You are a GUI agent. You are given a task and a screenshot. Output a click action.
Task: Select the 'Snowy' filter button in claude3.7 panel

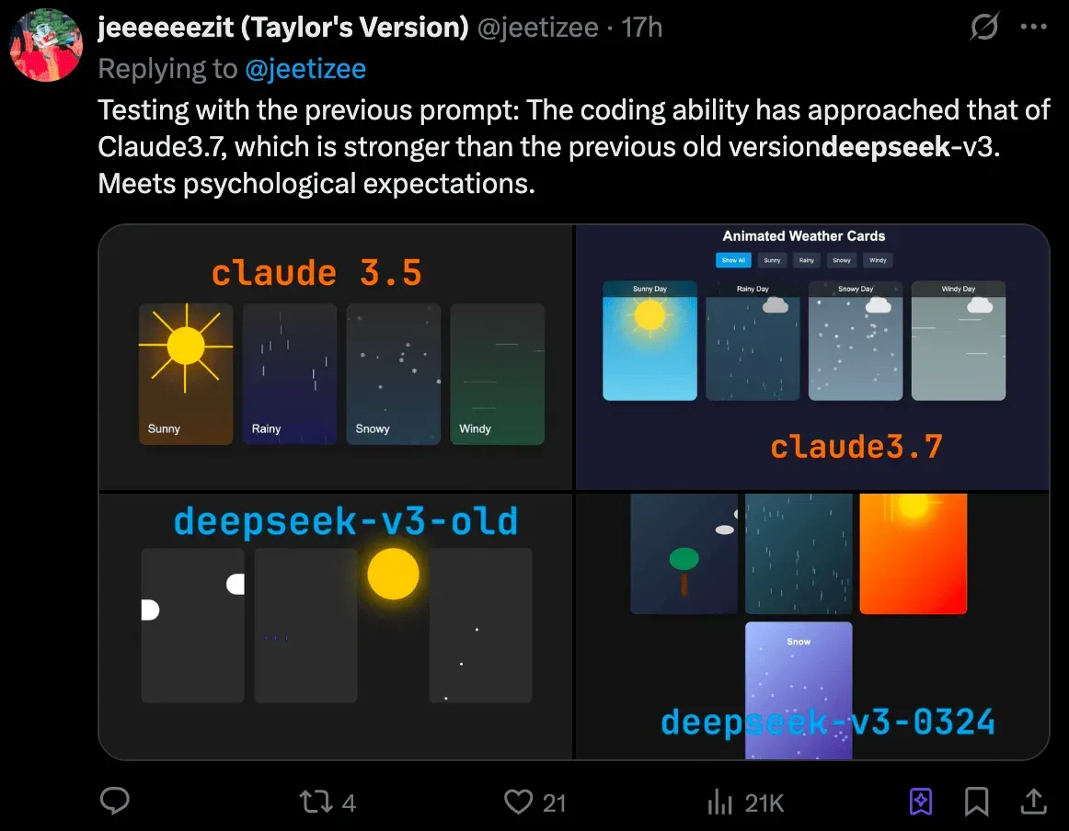tap(842, 260)
